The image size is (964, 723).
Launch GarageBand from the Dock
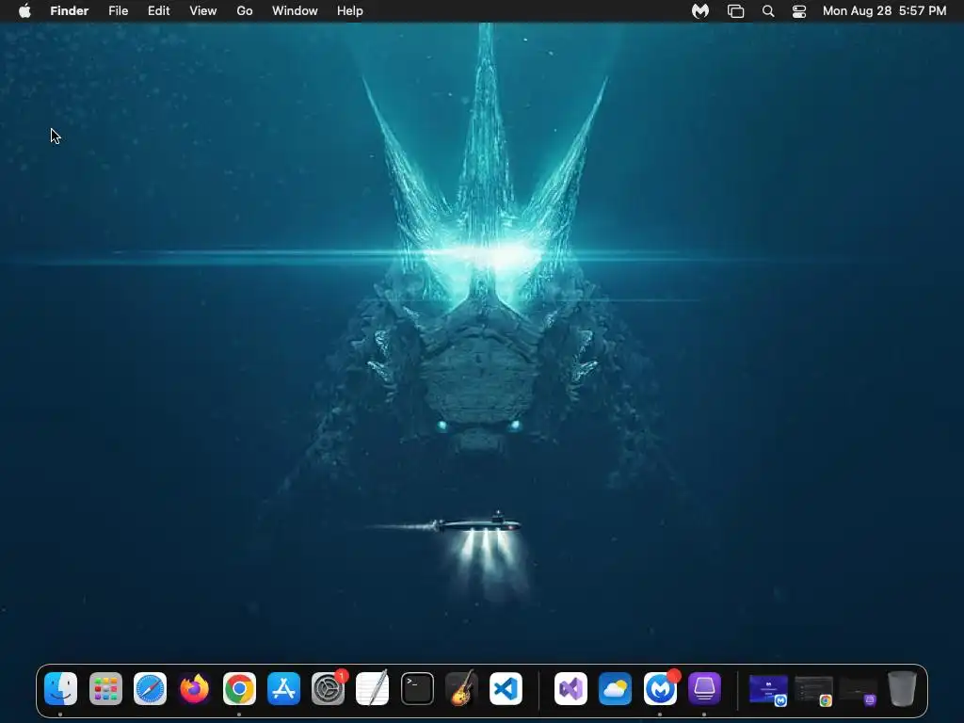pos(461,688)
